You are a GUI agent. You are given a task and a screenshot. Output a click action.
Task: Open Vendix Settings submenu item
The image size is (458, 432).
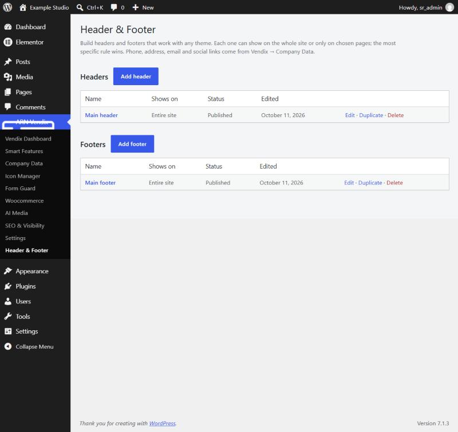point(15,238)
